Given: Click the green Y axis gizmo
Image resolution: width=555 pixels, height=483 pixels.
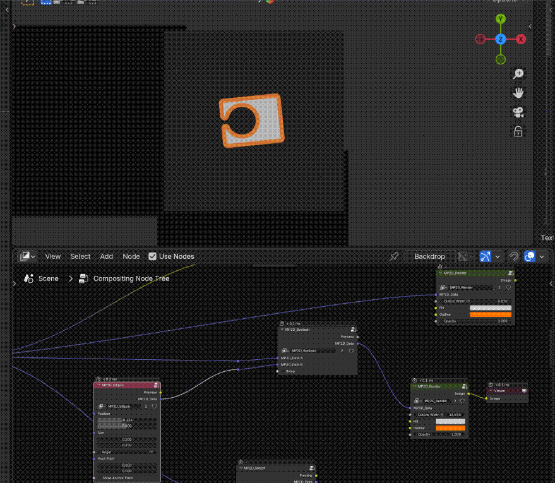Looking at the screenshot, I should pyautogui.click(x=501, y=19).
